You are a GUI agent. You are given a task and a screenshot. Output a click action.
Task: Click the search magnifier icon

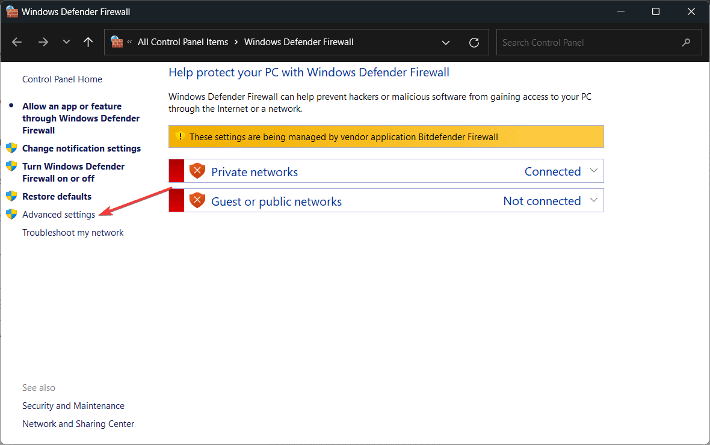pyautogui.click(x=686, y=43)
